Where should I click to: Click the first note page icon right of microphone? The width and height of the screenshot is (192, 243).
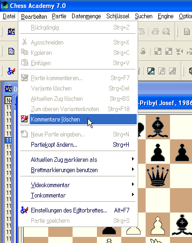[162, 71]
